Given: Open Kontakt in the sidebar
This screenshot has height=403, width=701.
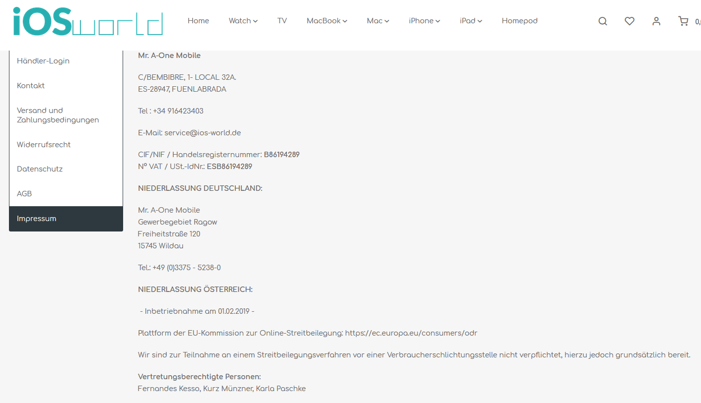Looking at the screenshot, I should [66, 86].
